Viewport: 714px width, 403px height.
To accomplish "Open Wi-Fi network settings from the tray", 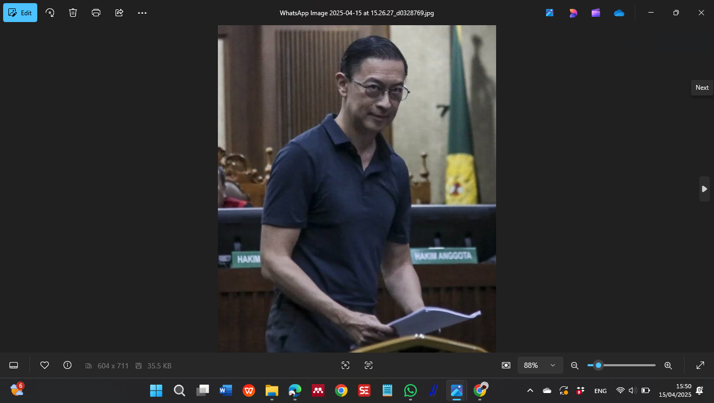I will [621, 390].
